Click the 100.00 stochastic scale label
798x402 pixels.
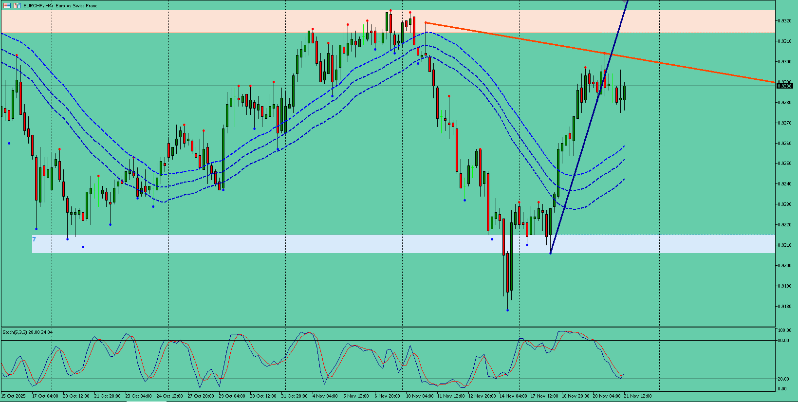click(784, 330)
